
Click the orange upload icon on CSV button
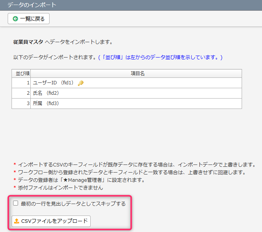coord(17,221)
